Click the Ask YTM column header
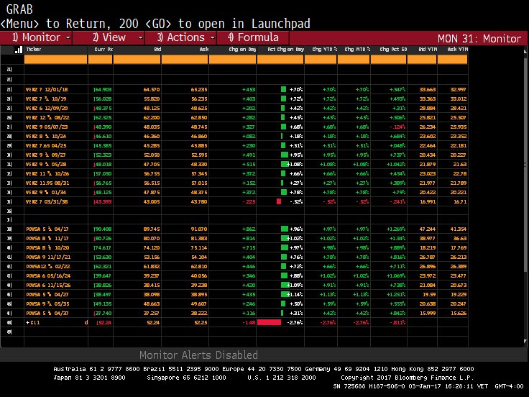This screenshot has height=397, width=529. pos(457,50)
